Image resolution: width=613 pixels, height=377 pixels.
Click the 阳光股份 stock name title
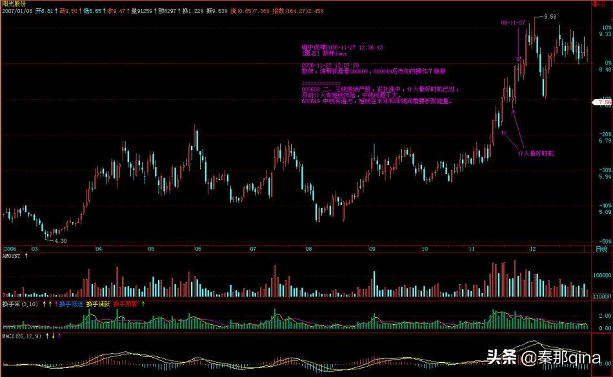15,4
